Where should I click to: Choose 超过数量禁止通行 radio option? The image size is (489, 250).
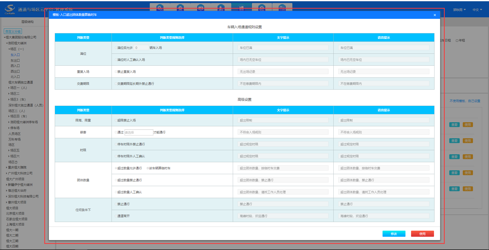[x=116, y=180]
